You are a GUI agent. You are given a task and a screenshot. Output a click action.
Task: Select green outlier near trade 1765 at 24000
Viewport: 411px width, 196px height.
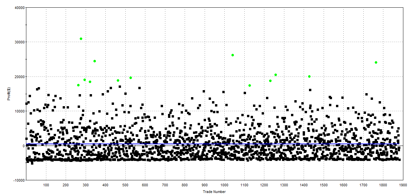(x=376, y=62)
